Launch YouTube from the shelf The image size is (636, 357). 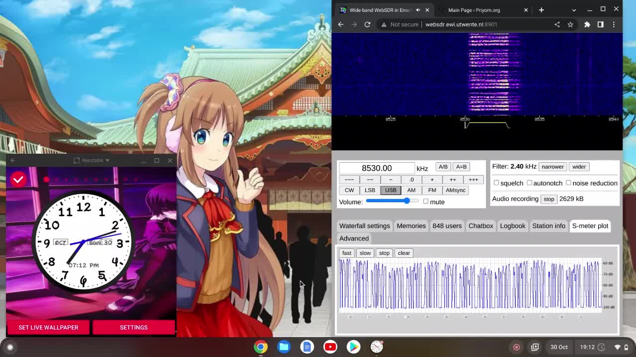click(330, 347)
